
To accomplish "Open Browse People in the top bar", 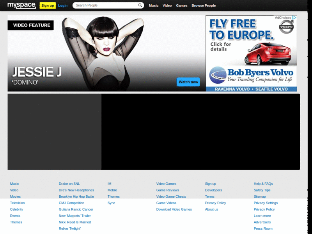I will (204, 5).
